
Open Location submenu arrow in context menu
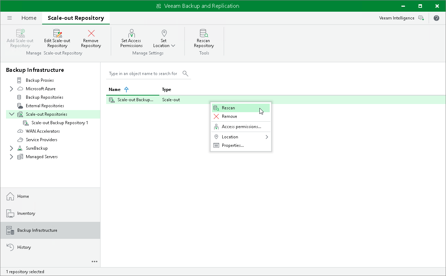pos(267,137)
